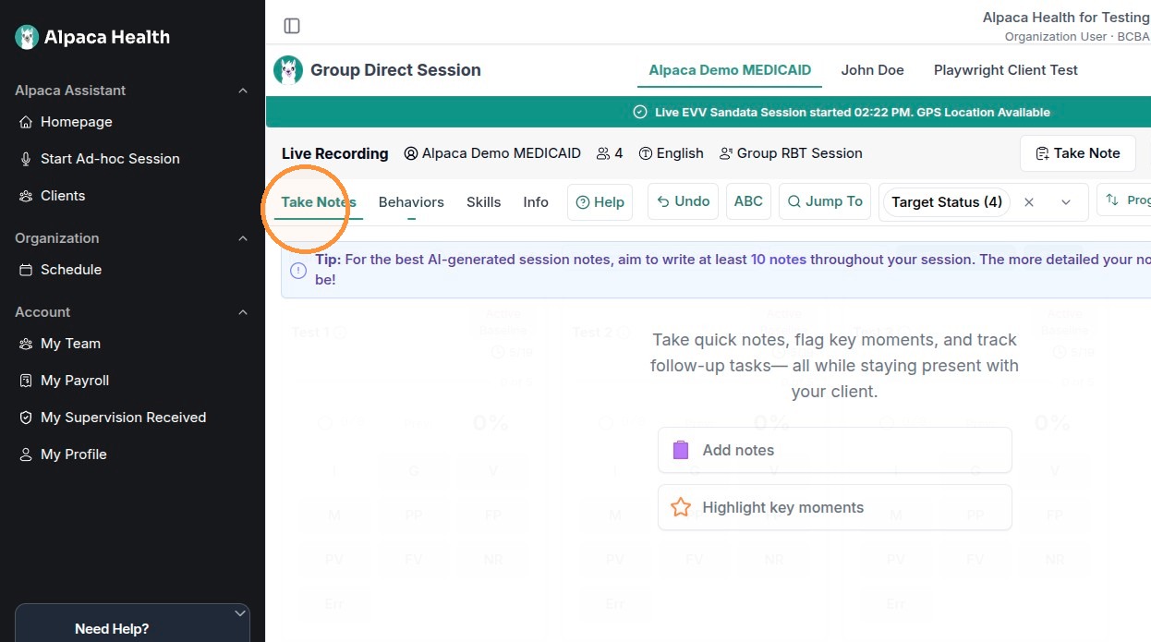The width and height of the screenshot is (1151, 642).
Task: Open Homepage from the sidebar
Action: [x=76, y=122]
